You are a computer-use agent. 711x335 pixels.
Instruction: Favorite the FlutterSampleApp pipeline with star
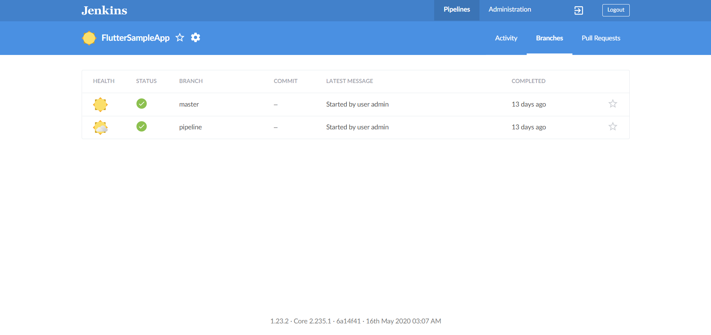pos(180,37)
